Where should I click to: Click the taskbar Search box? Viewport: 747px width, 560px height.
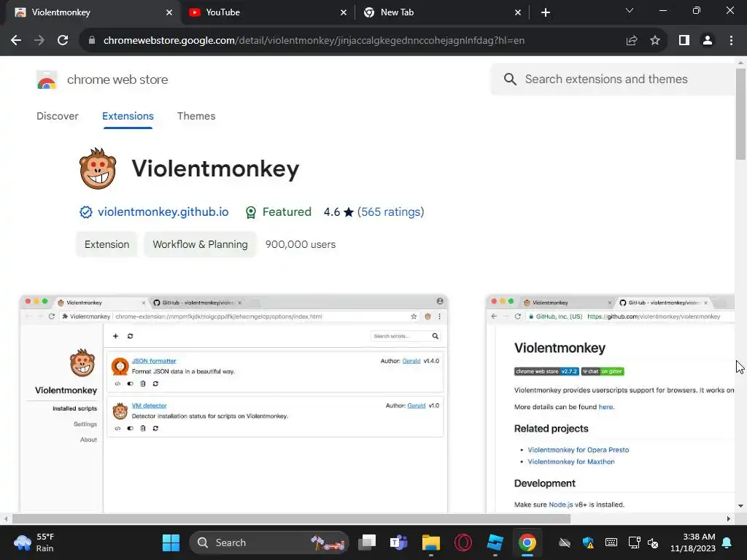tap(269, 542)
